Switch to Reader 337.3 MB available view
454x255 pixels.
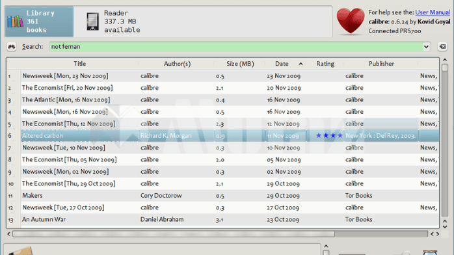tap(113, 21)
